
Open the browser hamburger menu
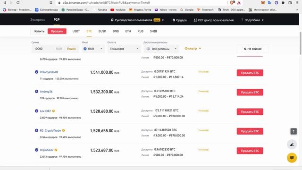click(x=297, y=3)
